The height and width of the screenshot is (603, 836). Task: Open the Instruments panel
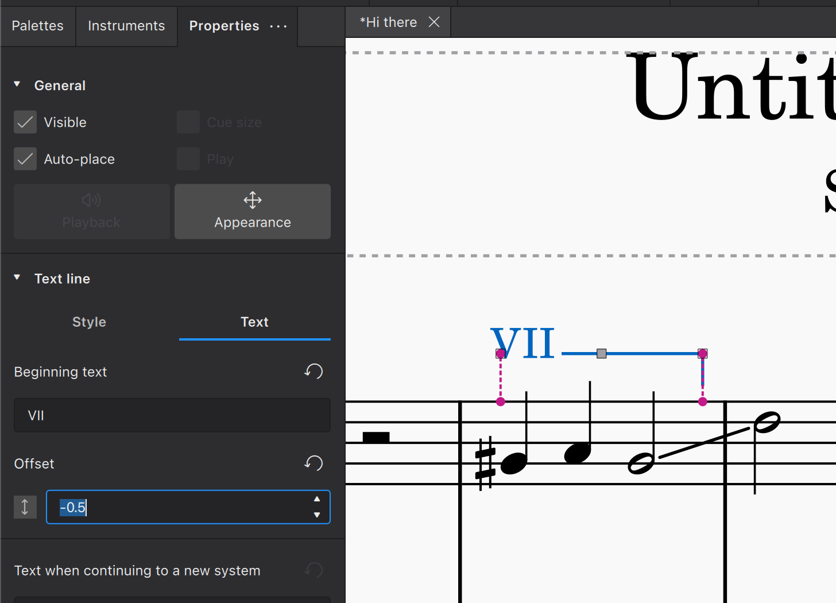point(126,26)
